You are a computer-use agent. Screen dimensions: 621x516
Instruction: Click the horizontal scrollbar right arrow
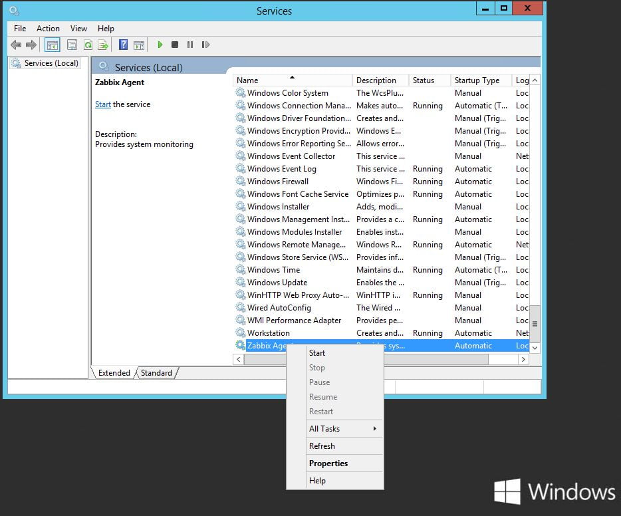pyautogui.click(x=523, y=359)
